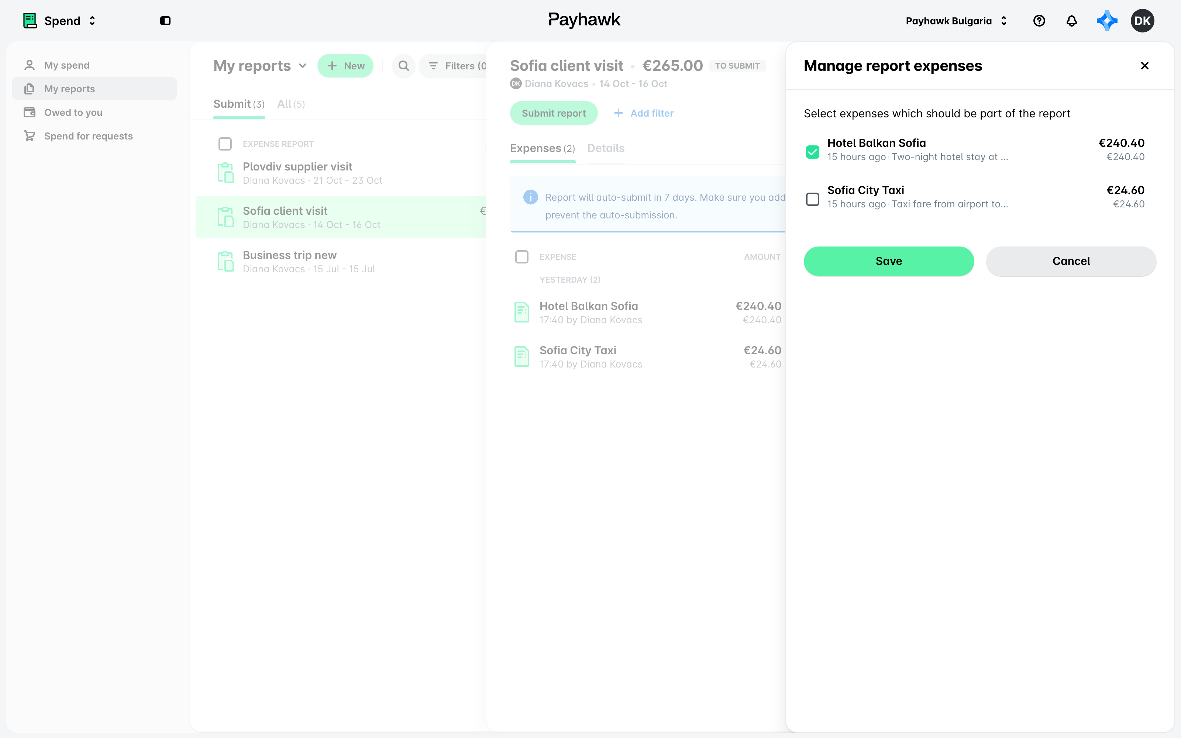Open Payhawk Bulgaria company switcher
The width and height of the screenshot is (1181, 738).
point(957,21)
